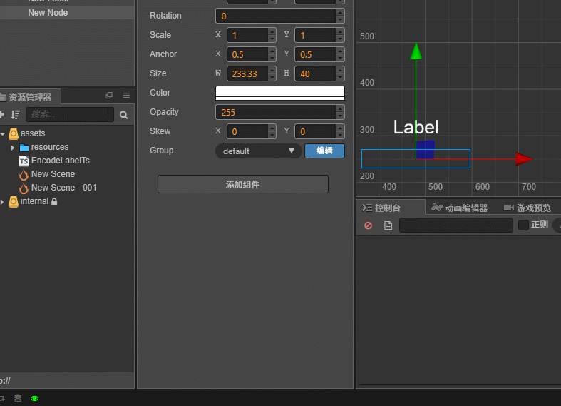This screenshot has width=561, height=406.
Task: Click the blue resources folder icon
Action: [24, 147]
